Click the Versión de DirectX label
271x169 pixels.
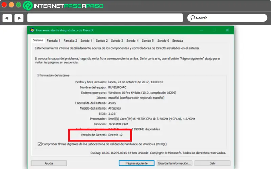(x=93, y=135)
